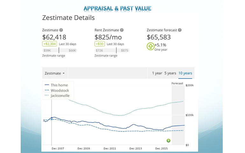Click the Zestimate forecast help icon

pos(180,30)
